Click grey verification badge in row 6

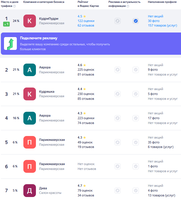pos(136,167)
